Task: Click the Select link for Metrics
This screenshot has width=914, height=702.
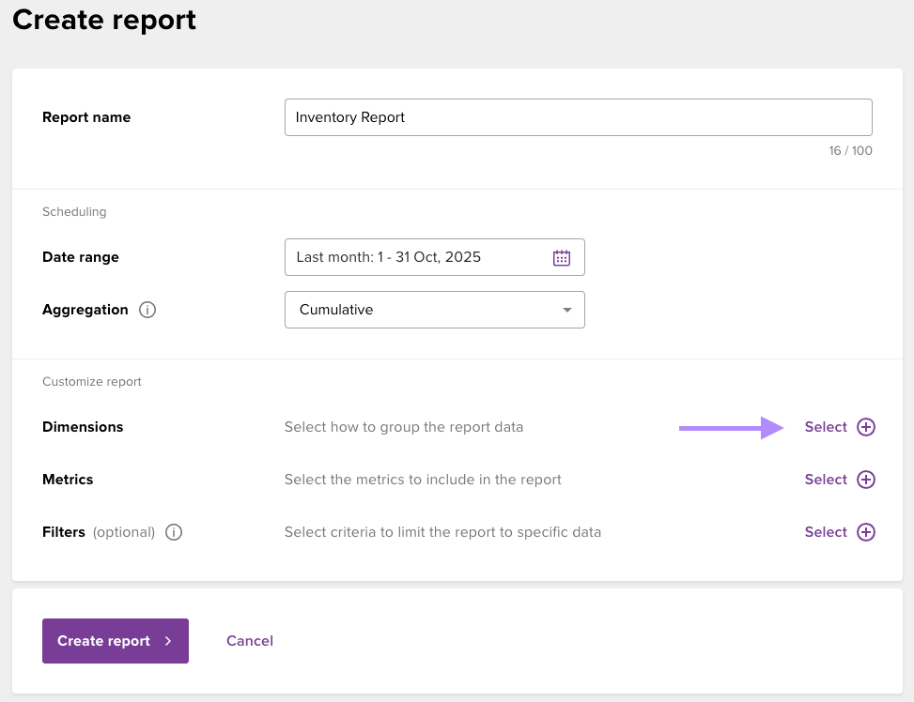Action: point(826,480)
